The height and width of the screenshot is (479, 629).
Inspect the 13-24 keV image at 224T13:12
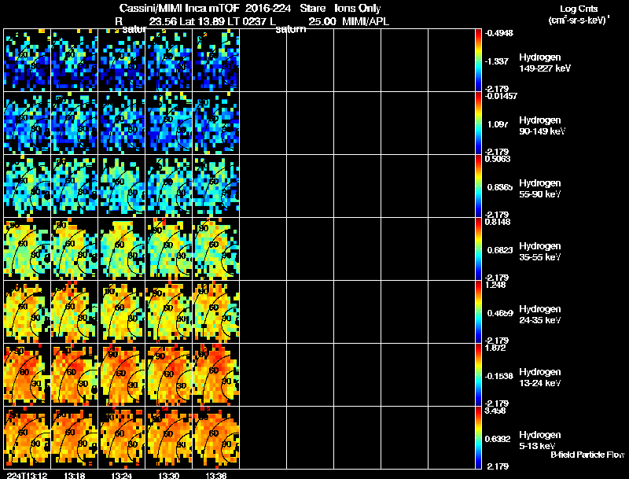pyautogui.click(x=28, y=375)
